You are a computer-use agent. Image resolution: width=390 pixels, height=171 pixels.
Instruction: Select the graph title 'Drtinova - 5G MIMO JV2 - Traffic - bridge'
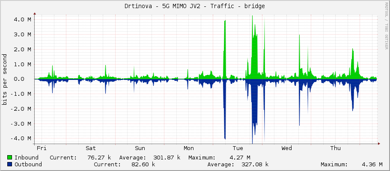click(x=195, y=6)
